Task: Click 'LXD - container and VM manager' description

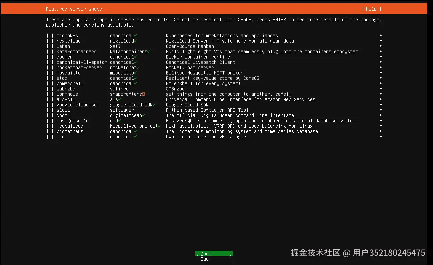Action: [x=206, y=137]
